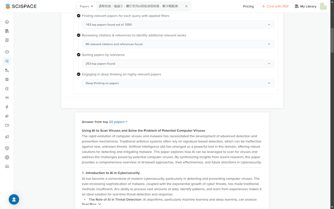This screenshot has height=209, width=334.
Task: Click the library books sidebar icon
Action: point(7,31)
